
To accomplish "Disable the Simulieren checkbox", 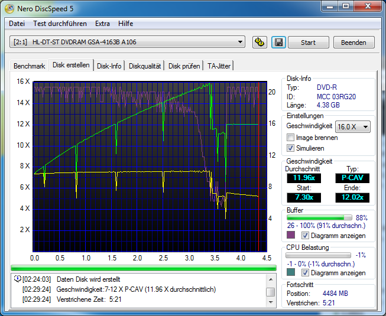I will pyautogui.click(x=290, y=148).
